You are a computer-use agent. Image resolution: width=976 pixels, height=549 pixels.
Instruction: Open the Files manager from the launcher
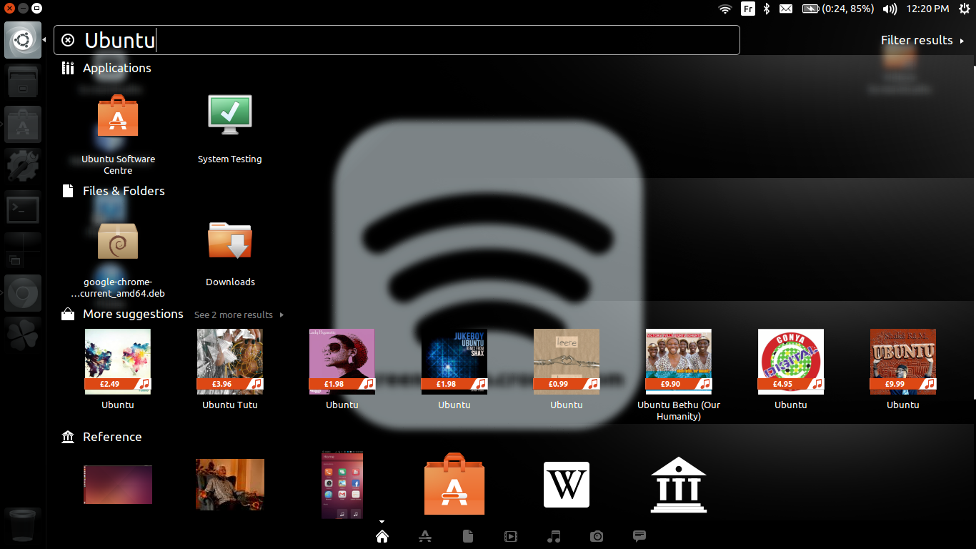pyautogui.click(x=23, y=82)
